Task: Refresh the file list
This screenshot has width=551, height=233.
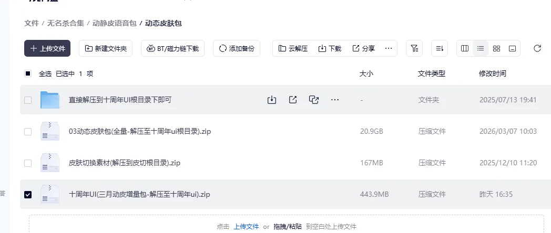Action: point(537,48)
